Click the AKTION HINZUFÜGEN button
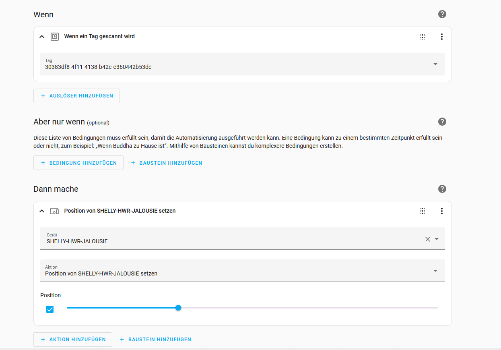This screenshot has width=501, height=350. [73, 340]
